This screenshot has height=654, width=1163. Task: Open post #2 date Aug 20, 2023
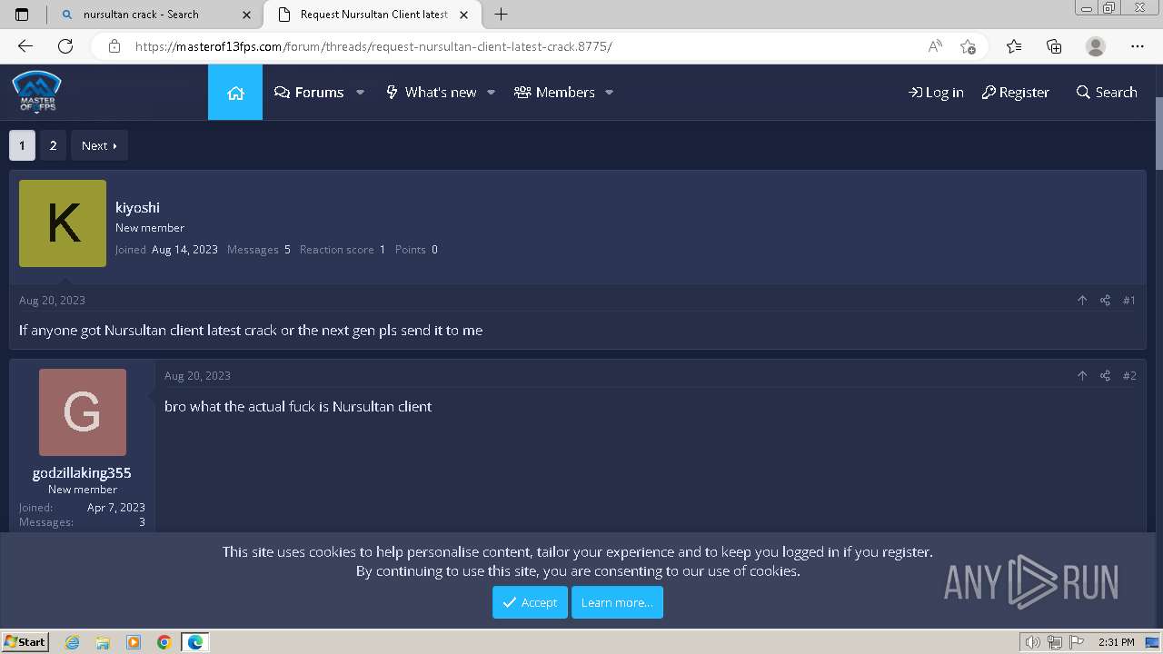197,376
